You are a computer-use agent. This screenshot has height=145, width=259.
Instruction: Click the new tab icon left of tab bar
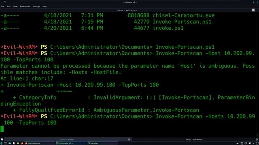point(2,140)
